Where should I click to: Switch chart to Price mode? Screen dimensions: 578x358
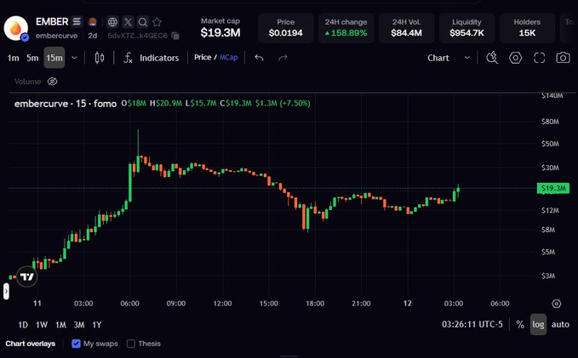coord(203,58)
